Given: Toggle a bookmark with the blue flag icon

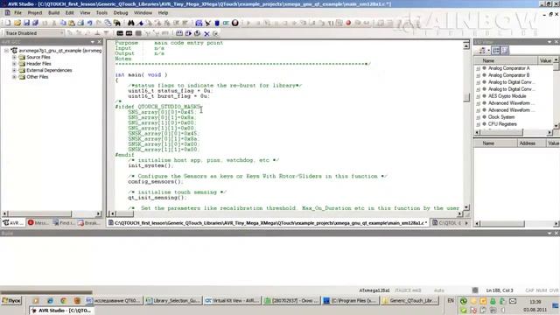Looking at the screenshot, I should click(140, 23).
